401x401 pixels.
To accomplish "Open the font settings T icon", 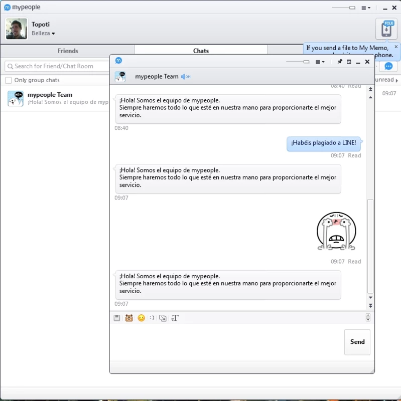I will [x=175, y=318].
